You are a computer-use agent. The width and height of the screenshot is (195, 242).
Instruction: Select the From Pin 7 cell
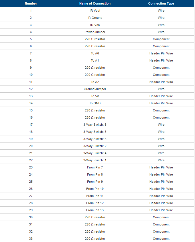pos(95,167)
